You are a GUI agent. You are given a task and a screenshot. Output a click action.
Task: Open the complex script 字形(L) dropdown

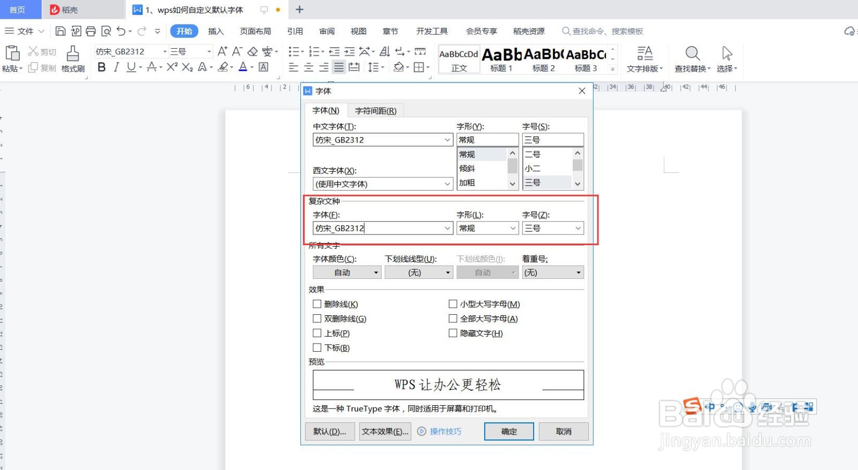513,228
